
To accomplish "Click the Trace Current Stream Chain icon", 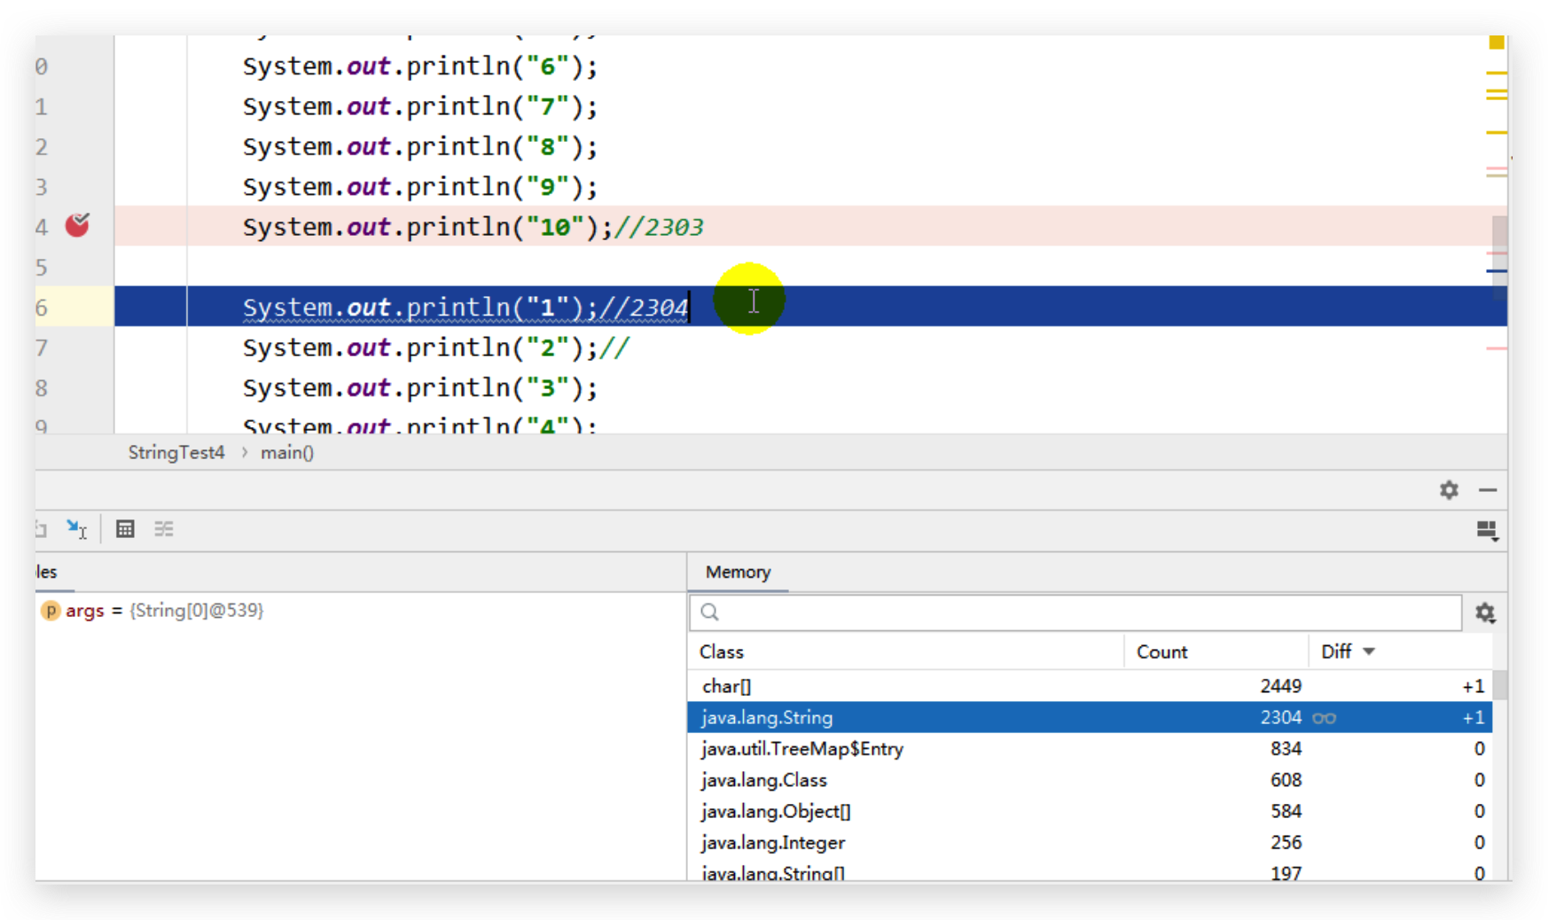I will (164, 529).
